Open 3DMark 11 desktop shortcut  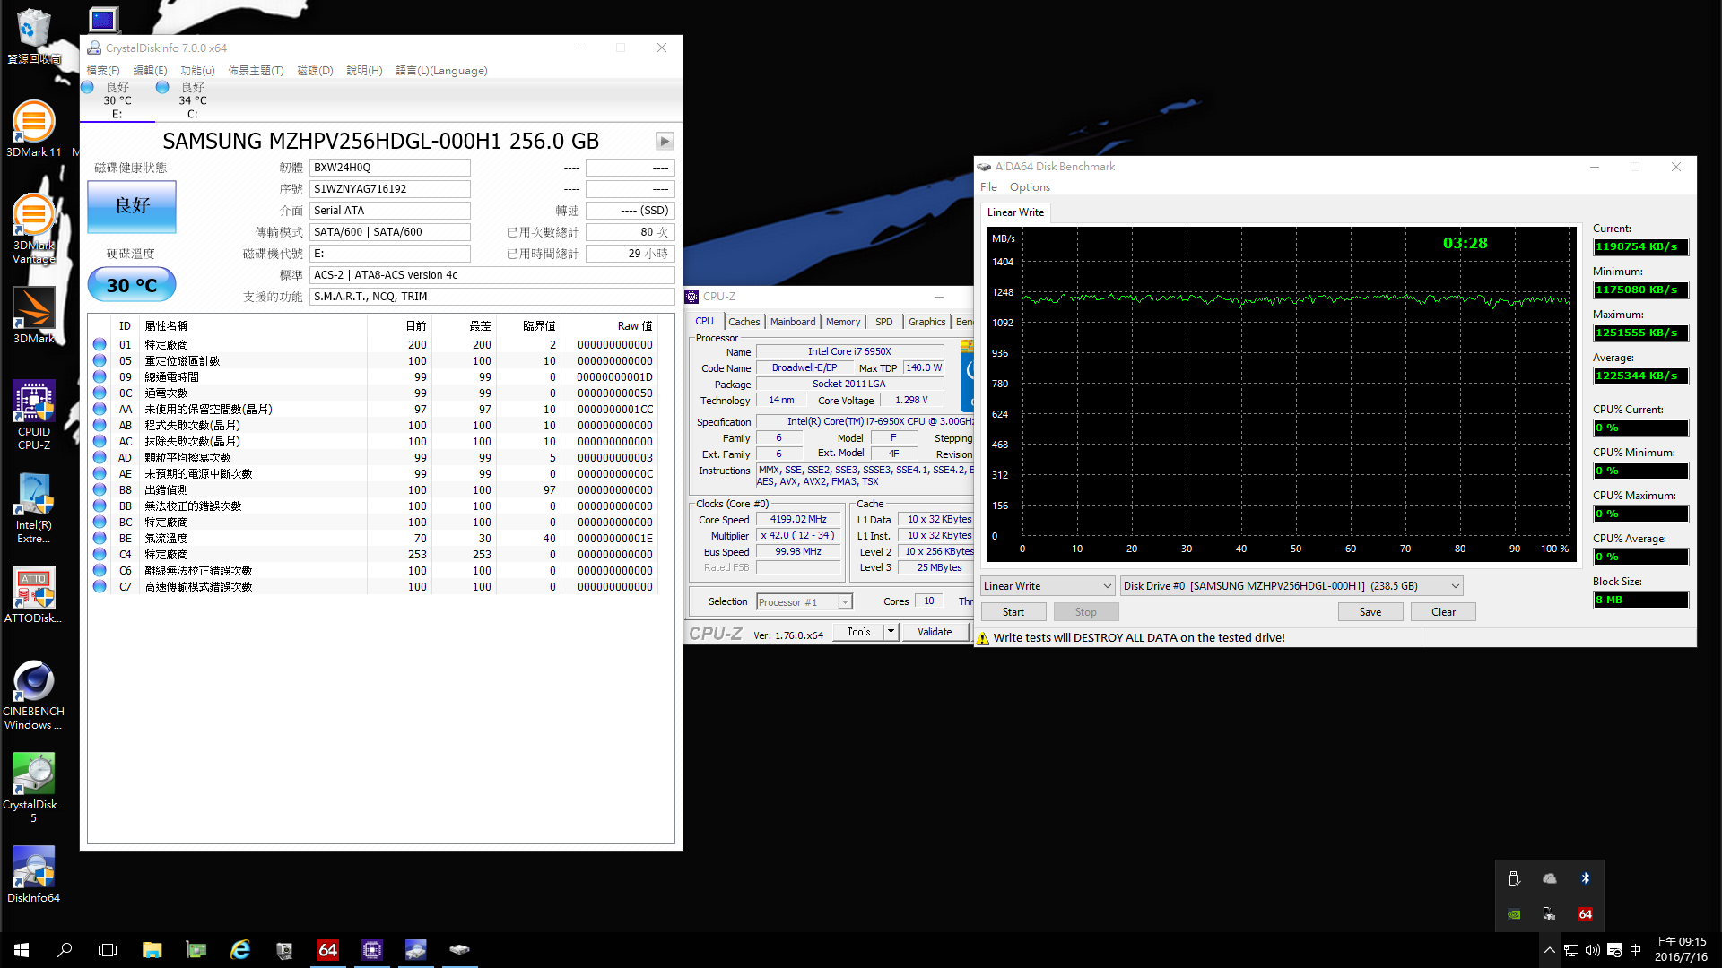click(33, 129)
